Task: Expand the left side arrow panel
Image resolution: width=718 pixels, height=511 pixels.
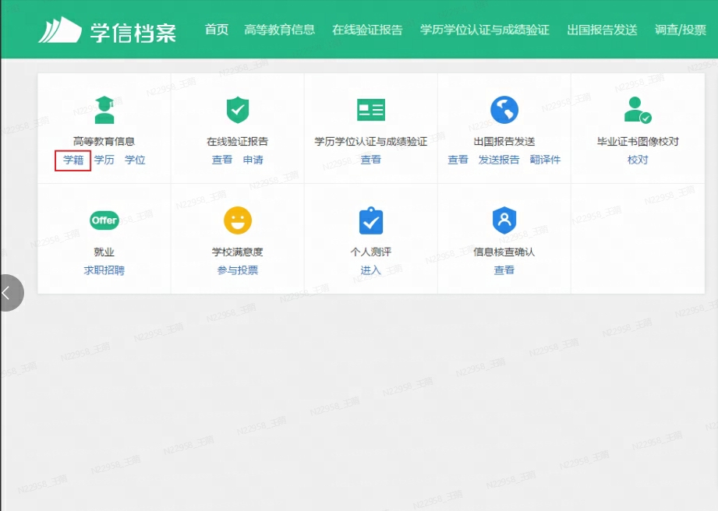Action: click(x=8, y=293)
